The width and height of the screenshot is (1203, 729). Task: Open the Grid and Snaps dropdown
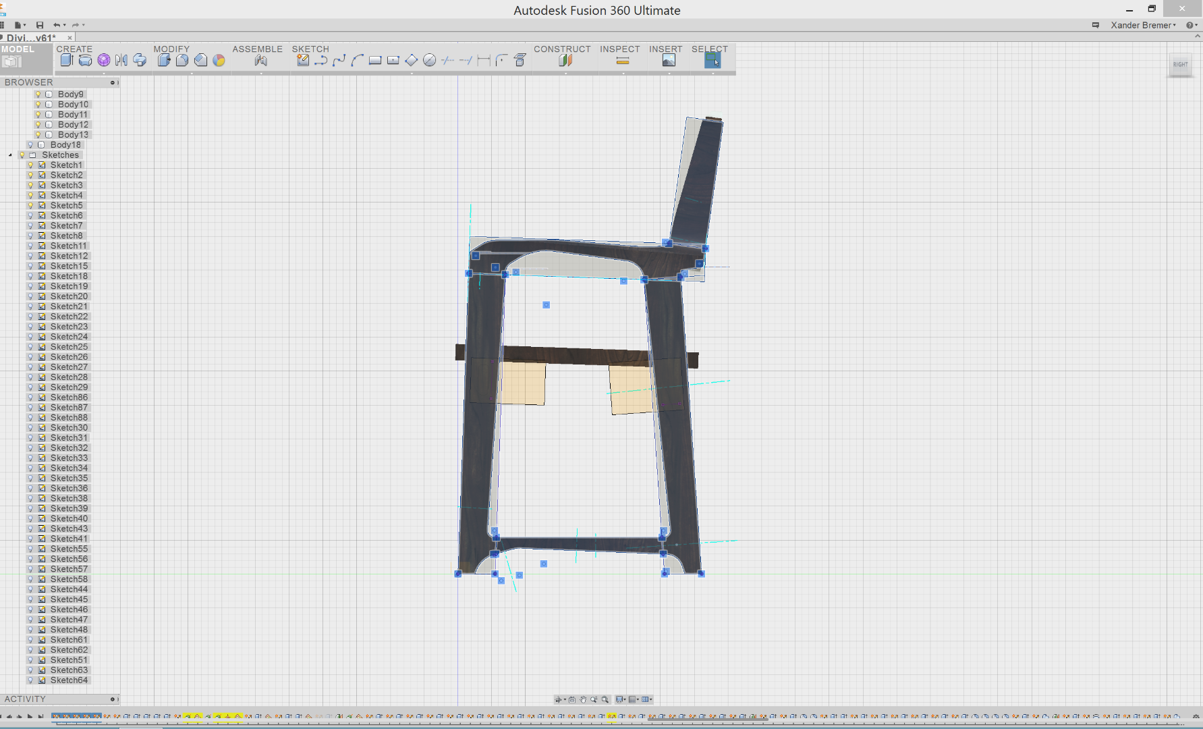(x=634, y=699)
